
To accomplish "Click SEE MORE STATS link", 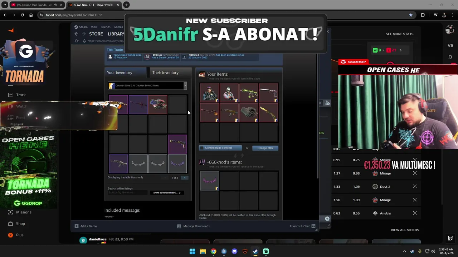I will (x=399, y=34).
